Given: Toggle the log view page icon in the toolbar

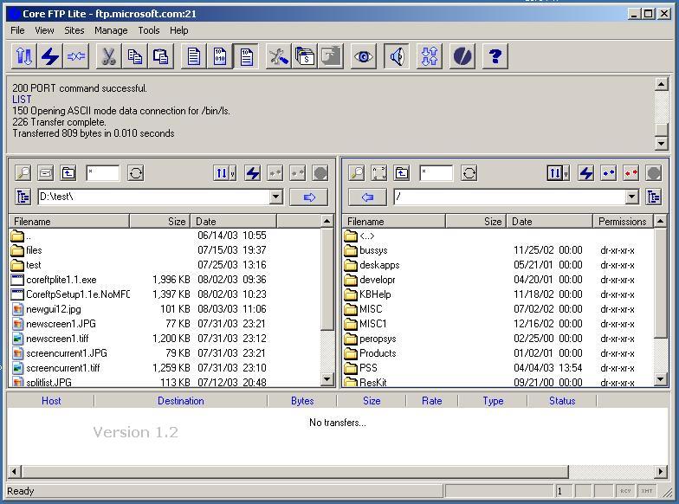Looking at the screenshot, I should click(x=247, y=56).
